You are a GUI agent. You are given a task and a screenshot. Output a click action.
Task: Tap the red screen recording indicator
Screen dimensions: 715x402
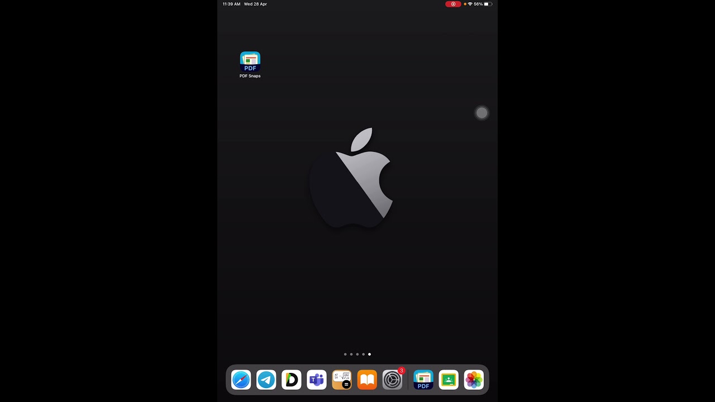pos(453,4)
